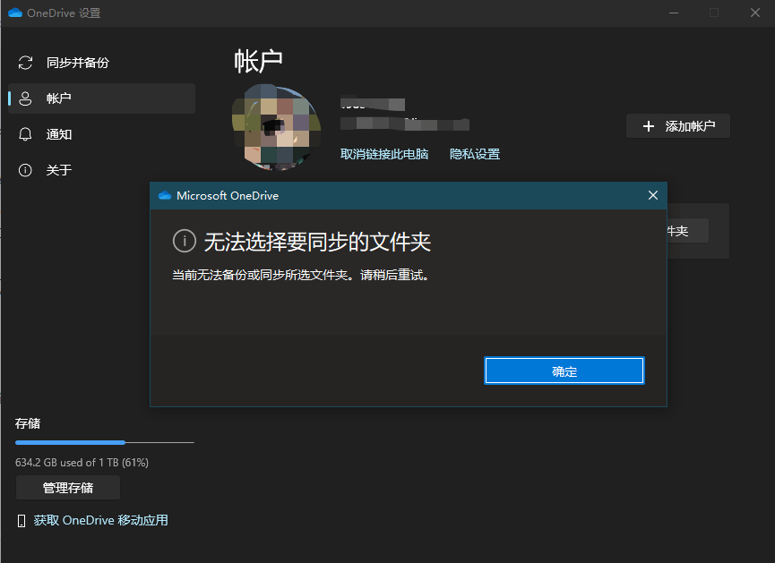The image size is (775, 563).
Task: Click the 帐户 page heading
Action: point(258,61)
